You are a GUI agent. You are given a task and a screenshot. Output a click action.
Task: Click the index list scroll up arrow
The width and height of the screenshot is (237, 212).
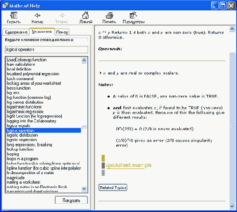(x=84, y=60)
